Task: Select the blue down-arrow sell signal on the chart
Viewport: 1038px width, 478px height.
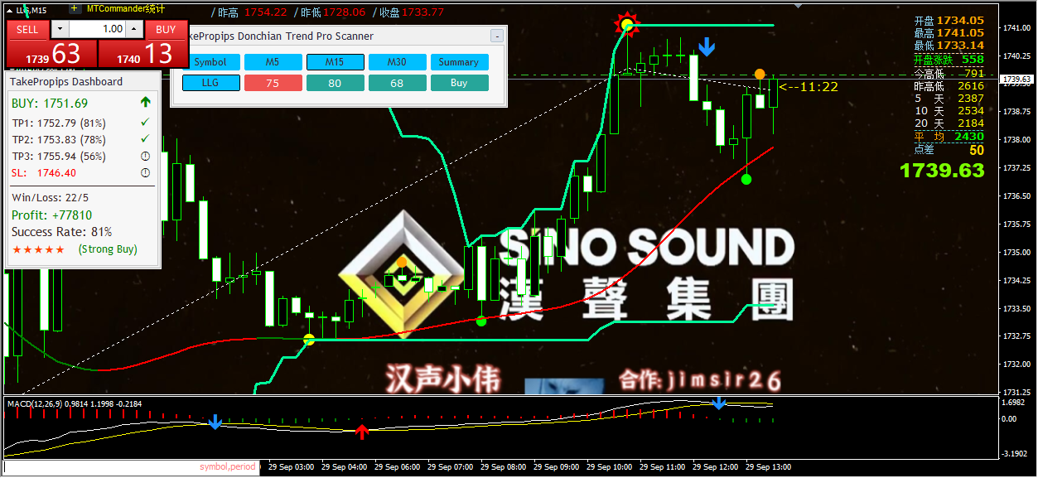Action: pos(706,47)
